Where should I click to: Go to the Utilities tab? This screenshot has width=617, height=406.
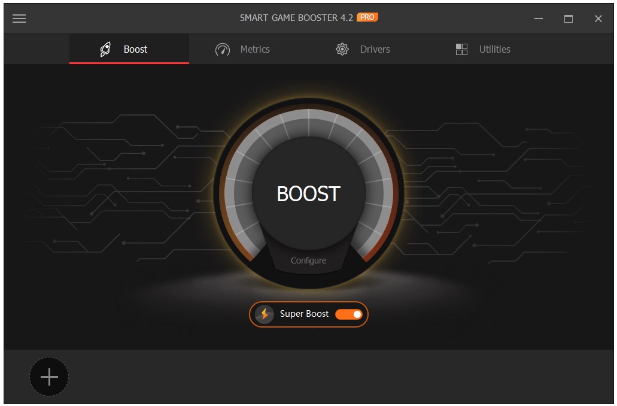[x=494, y=50]
